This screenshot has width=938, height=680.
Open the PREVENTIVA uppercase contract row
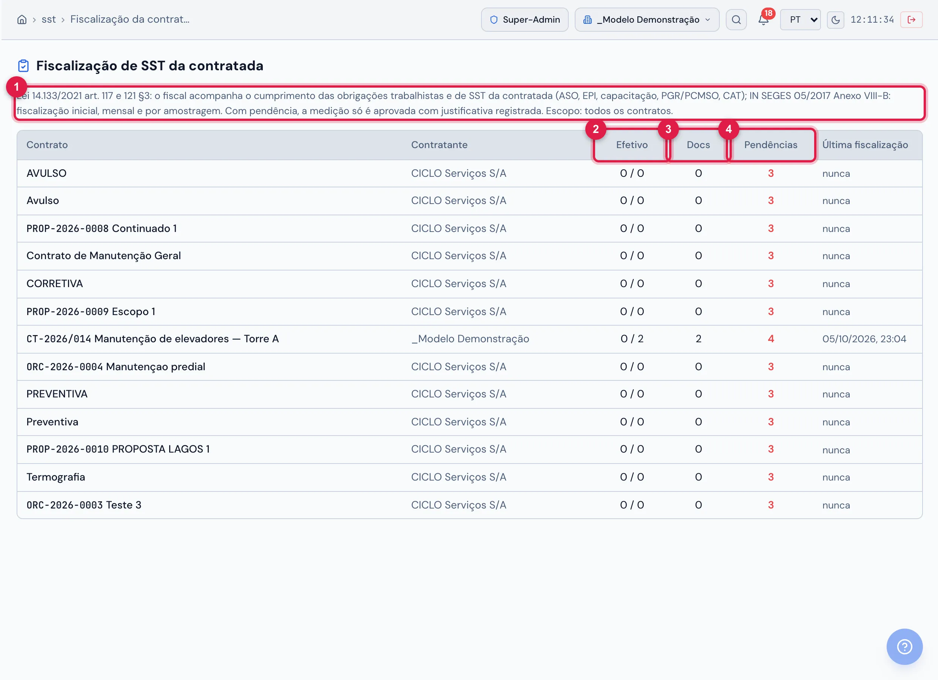click(x=469, y=394)
